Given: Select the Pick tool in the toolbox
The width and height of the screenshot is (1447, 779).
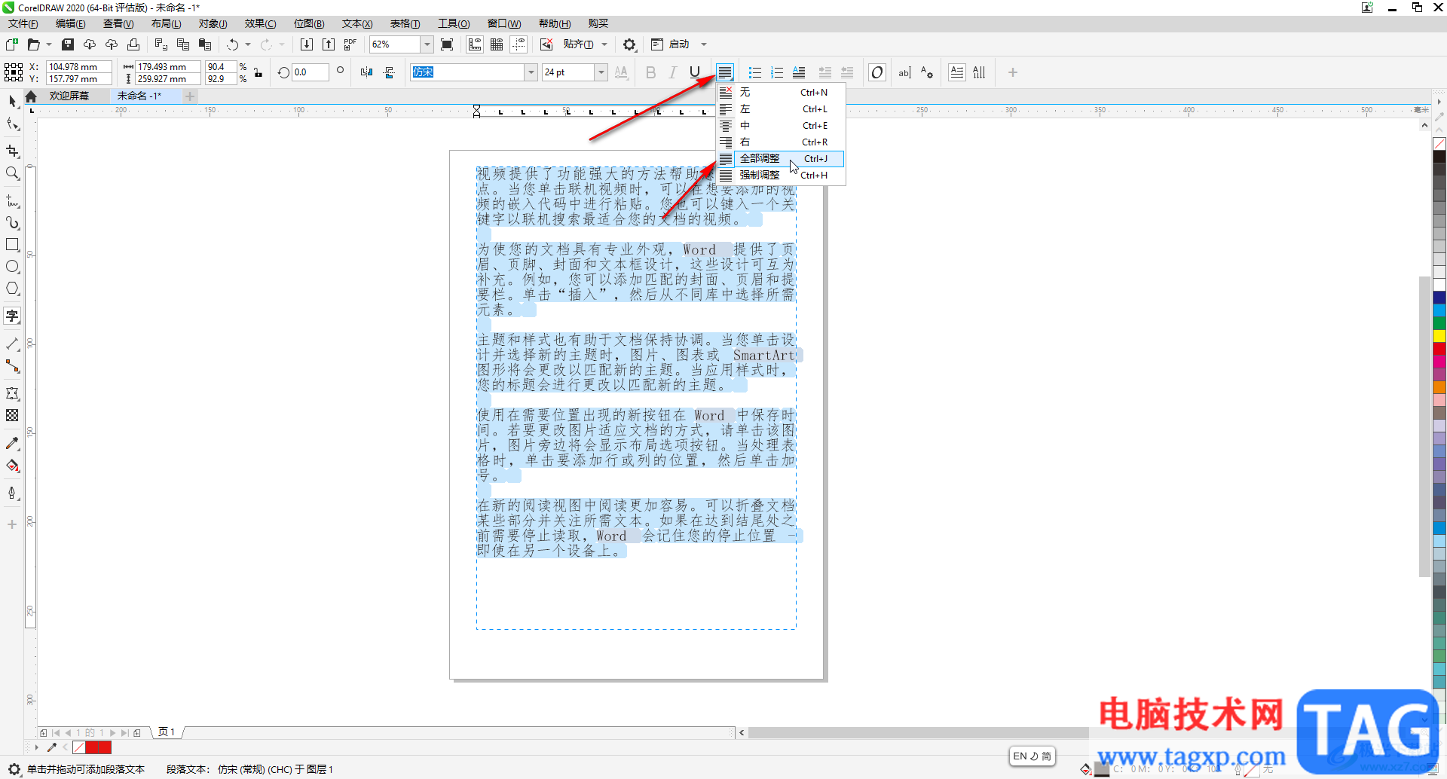Looking at the screenshot, I should tap(12, 101).
